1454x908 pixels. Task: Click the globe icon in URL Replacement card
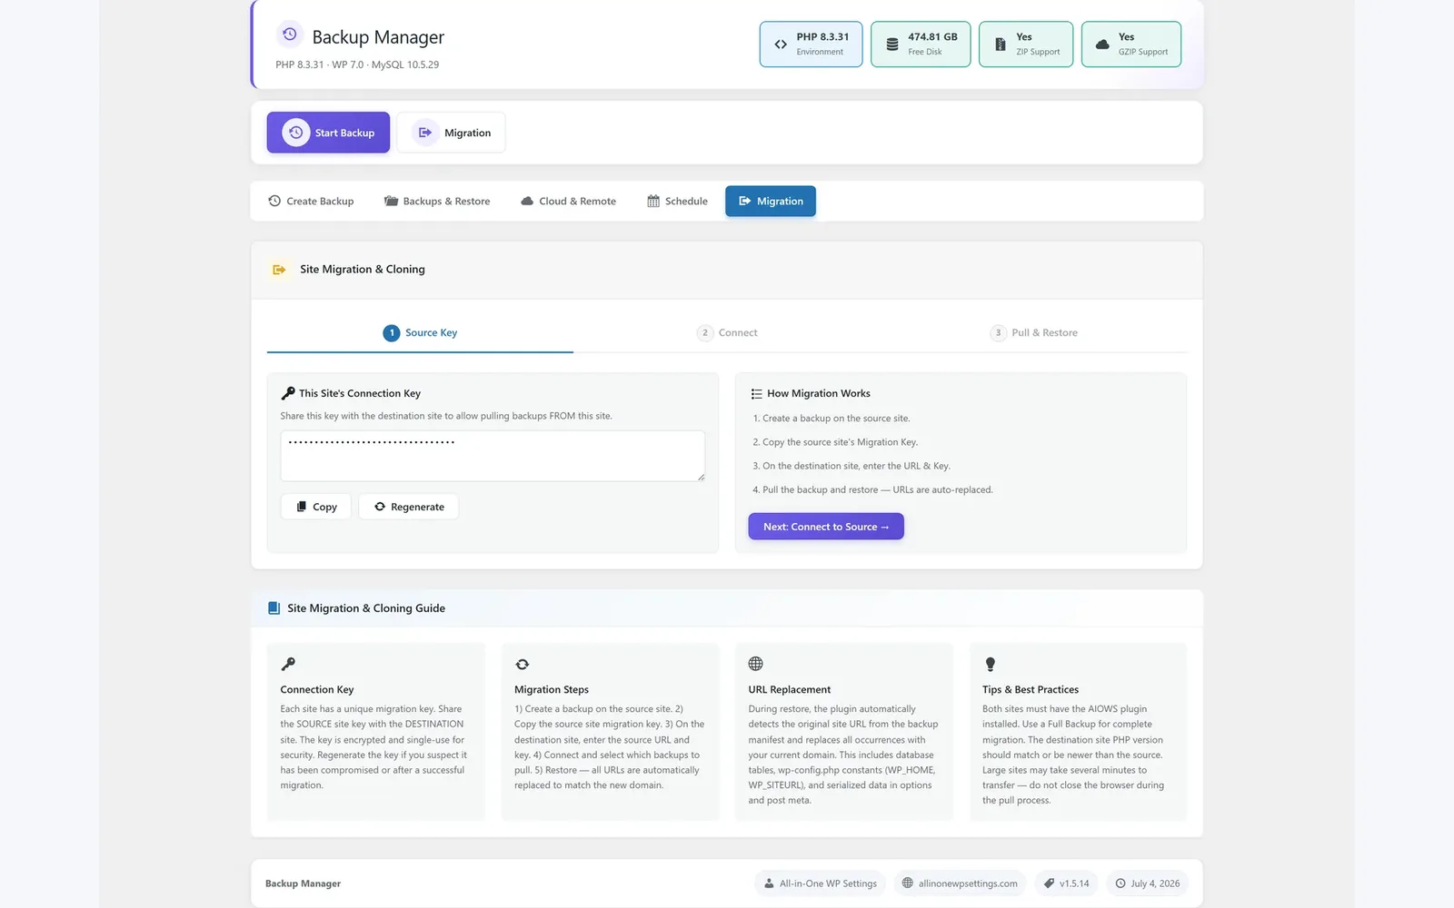(x=756, y=664)
